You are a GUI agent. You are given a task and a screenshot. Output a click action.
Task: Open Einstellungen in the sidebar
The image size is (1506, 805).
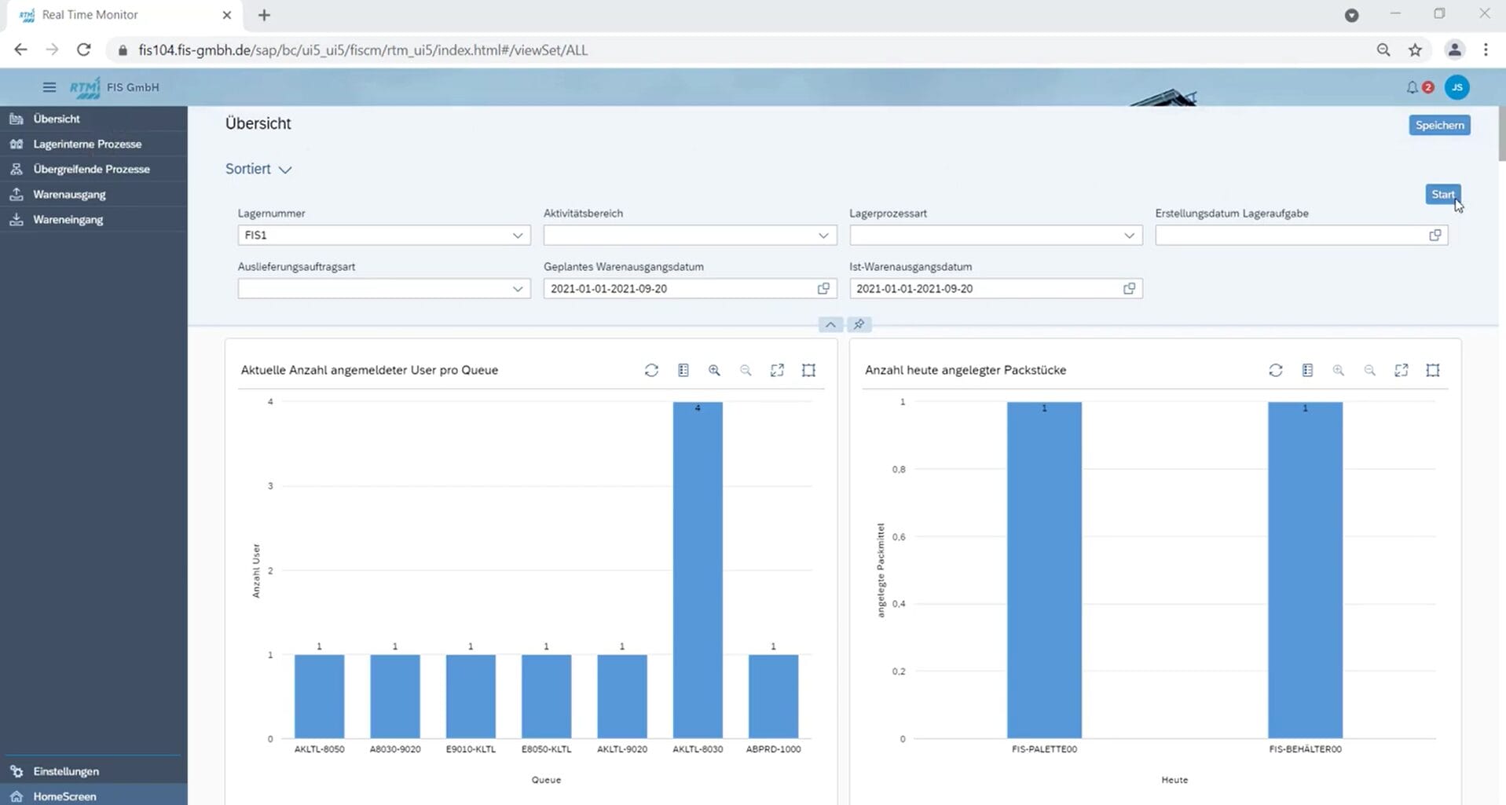[x=93, y=771]
